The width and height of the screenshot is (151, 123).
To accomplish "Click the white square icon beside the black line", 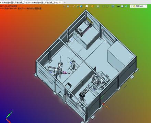I will coord(122,6).
